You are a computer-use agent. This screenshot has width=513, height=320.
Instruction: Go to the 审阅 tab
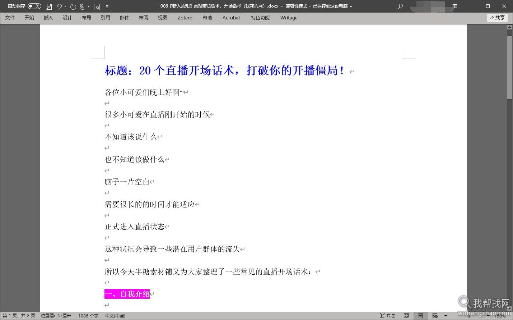tap(144, 18)
